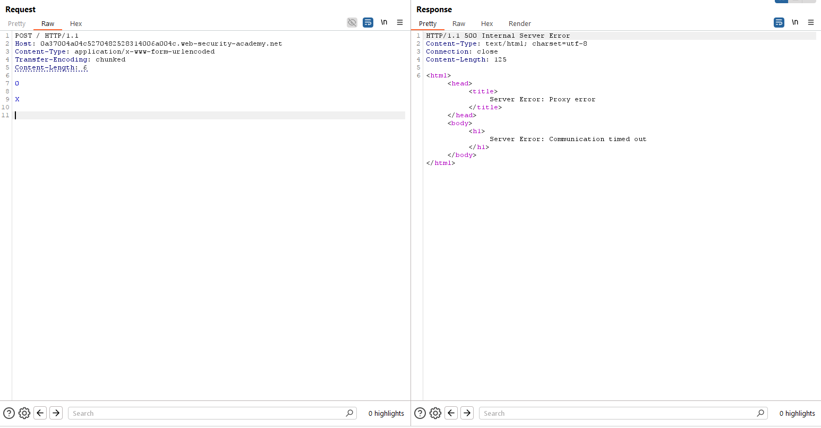Image resolution: width=821 pixels, height=428 pixels.
Task: Open Response search settings gear
Action: pos(435,413)
